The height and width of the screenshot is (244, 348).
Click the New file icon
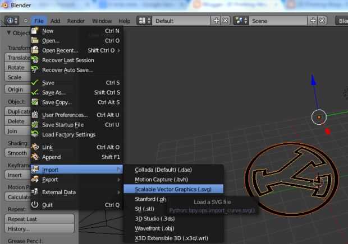pos(35,31)
